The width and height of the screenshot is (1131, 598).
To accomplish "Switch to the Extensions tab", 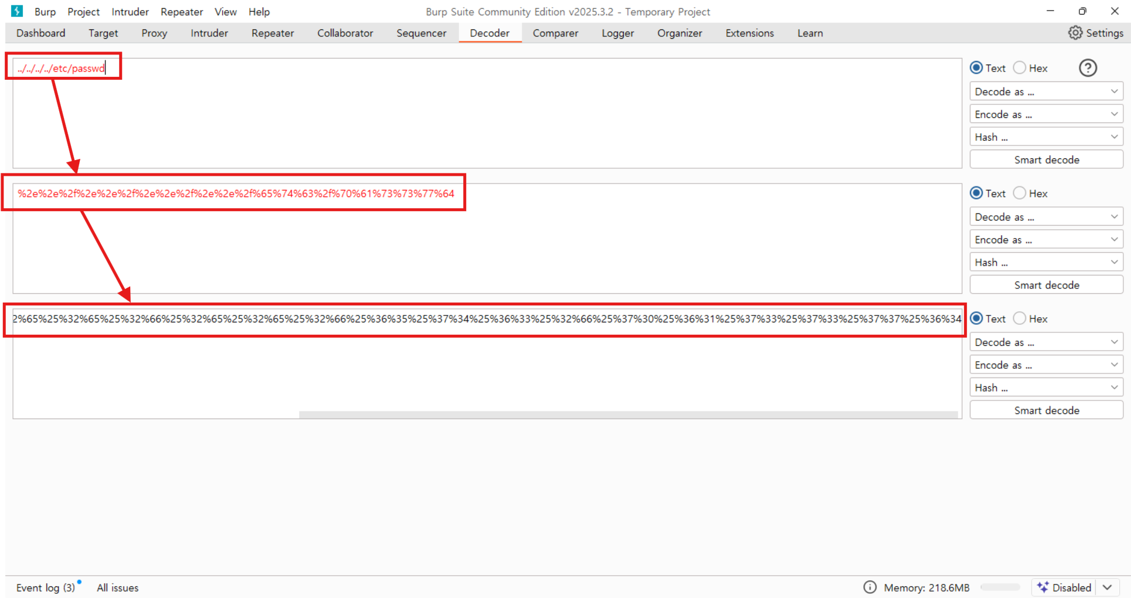I will click(x=749, y=33).
